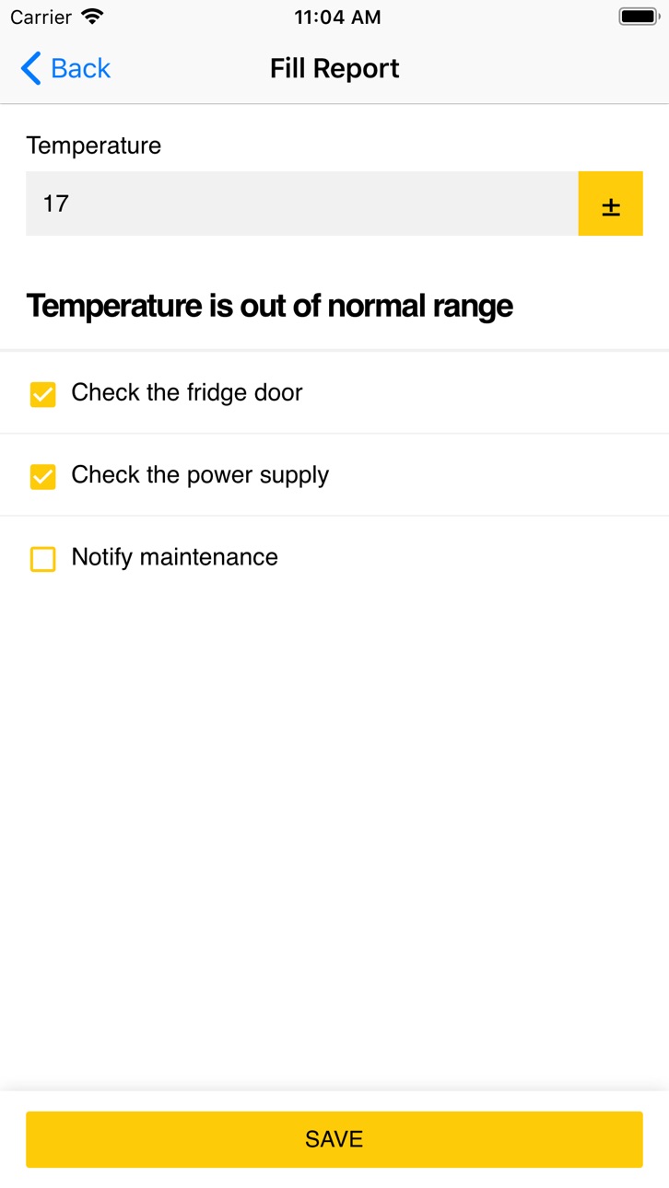Toggle the plus-minus sign button
This screenshot has width=669, height=1188.
point(610,204)
